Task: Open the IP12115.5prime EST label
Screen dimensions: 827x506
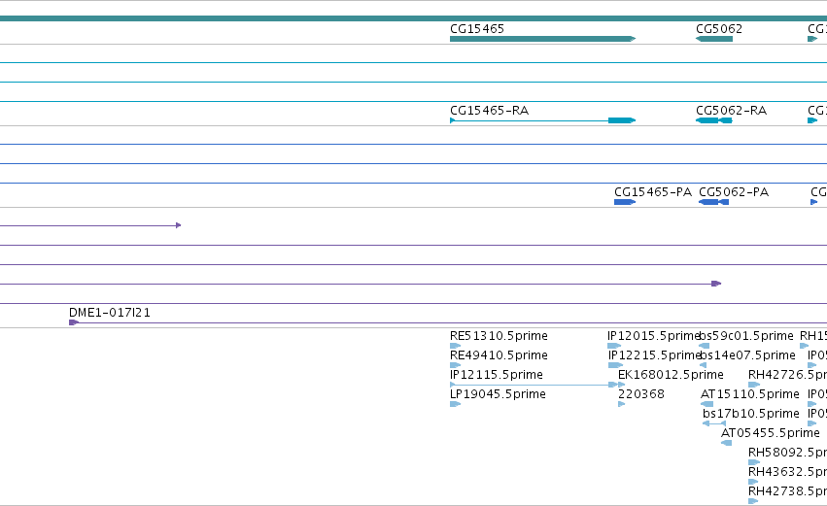Action: point(497,375)
